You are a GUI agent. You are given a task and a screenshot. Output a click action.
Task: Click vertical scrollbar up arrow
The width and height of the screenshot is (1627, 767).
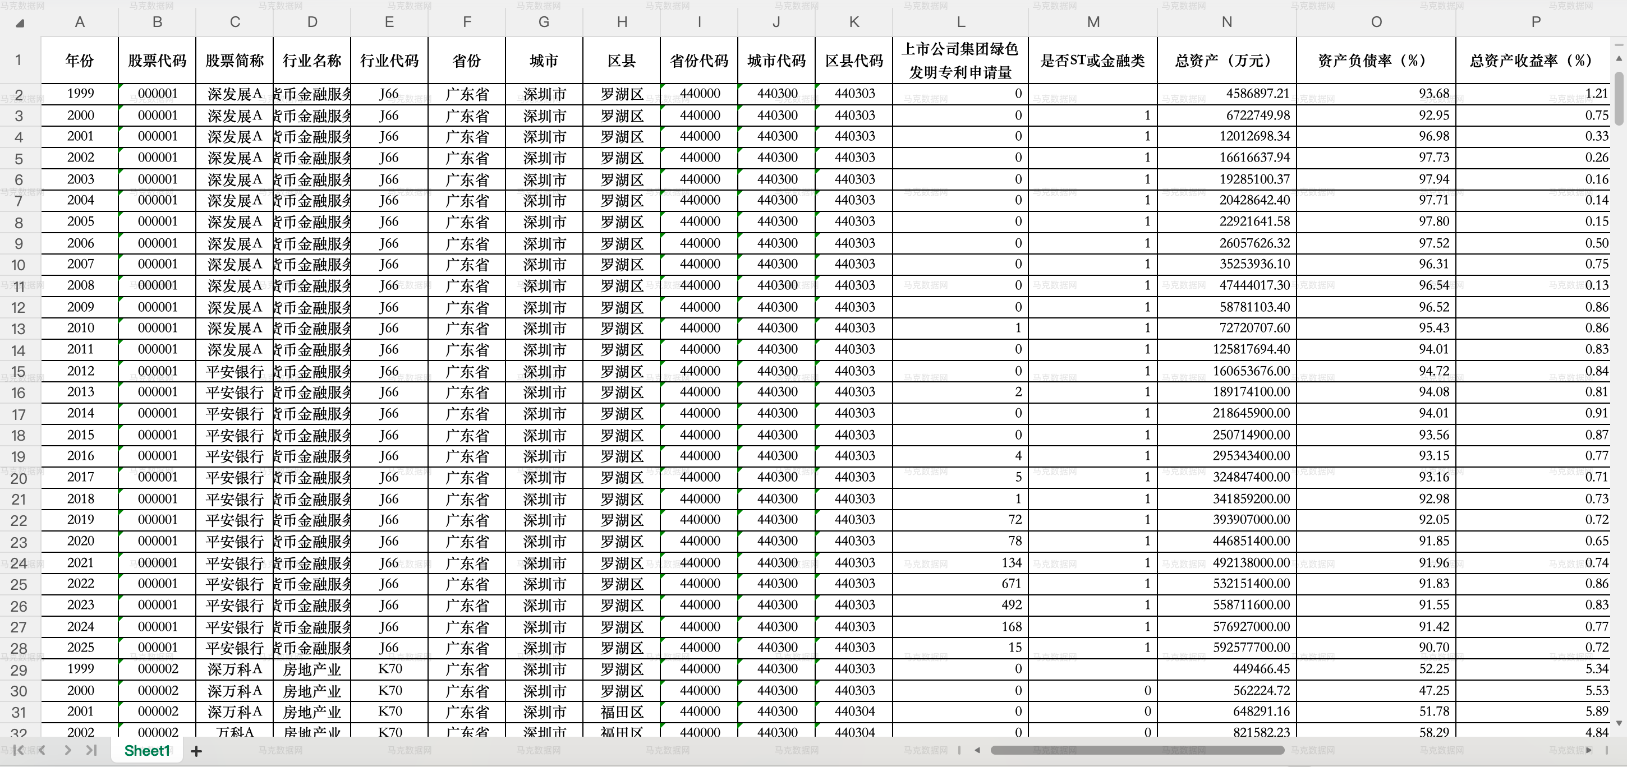click(x=1619, y=58)
